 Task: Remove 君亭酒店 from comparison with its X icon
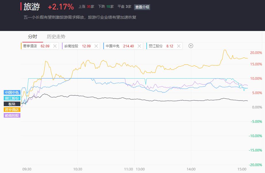coord(55,46)
